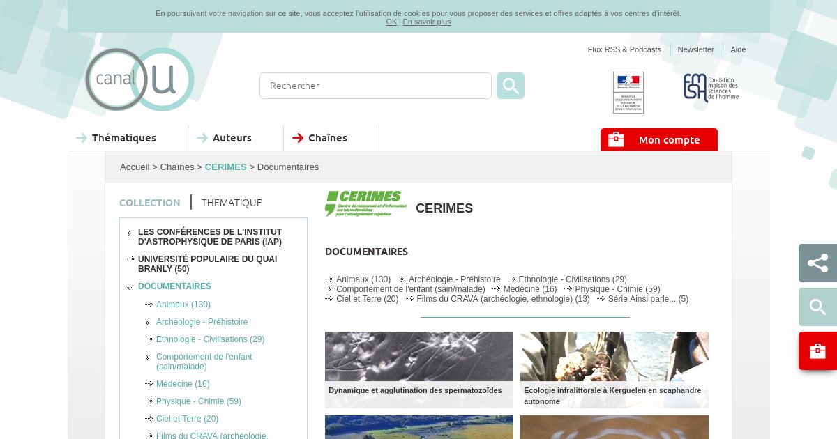Viewport: 837px width, 439px height.
Task: Open Ciel et Terre (20) in main list
Action: 368,299
